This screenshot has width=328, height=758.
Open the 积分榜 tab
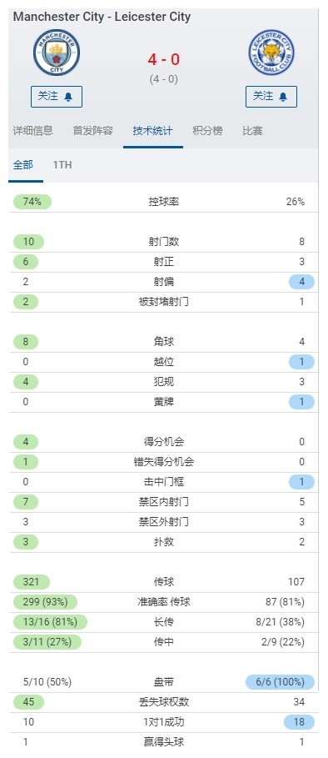pyautogui.click(x=207, y=131)
